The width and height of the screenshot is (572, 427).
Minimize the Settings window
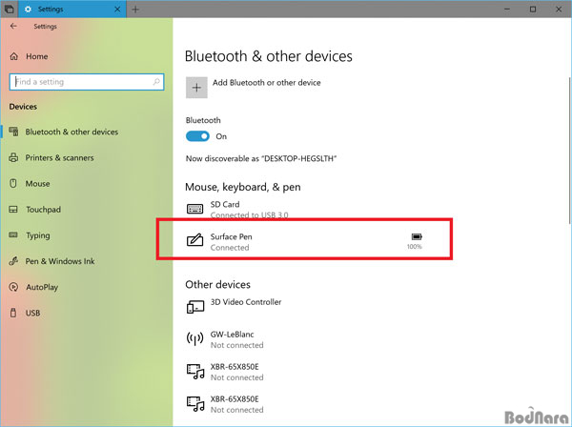507,10
